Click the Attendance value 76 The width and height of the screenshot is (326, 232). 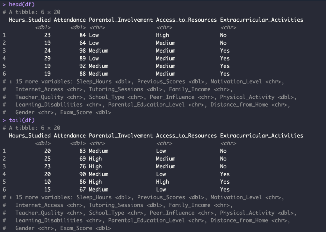click(x=83, y=166)
